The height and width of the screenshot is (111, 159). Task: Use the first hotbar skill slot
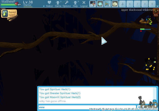coord(93,4)
